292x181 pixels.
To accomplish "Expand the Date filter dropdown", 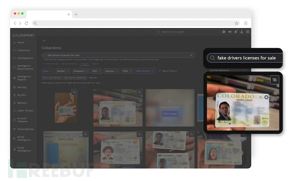I will 47,71.
